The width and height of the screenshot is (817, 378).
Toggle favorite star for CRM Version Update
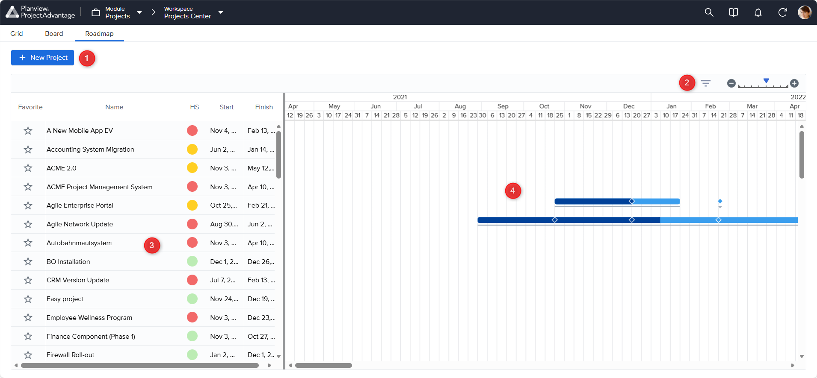[x=28, y=280]
